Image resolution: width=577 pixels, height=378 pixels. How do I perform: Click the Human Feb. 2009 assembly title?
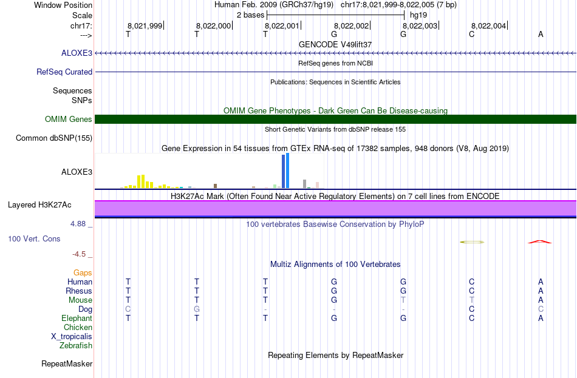(x=274, y=5)
